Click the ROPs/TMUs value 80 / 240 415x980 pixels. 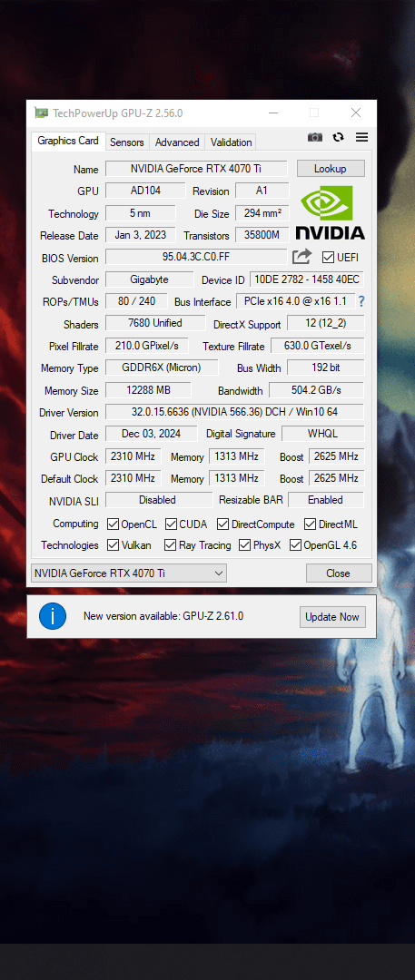136,301
